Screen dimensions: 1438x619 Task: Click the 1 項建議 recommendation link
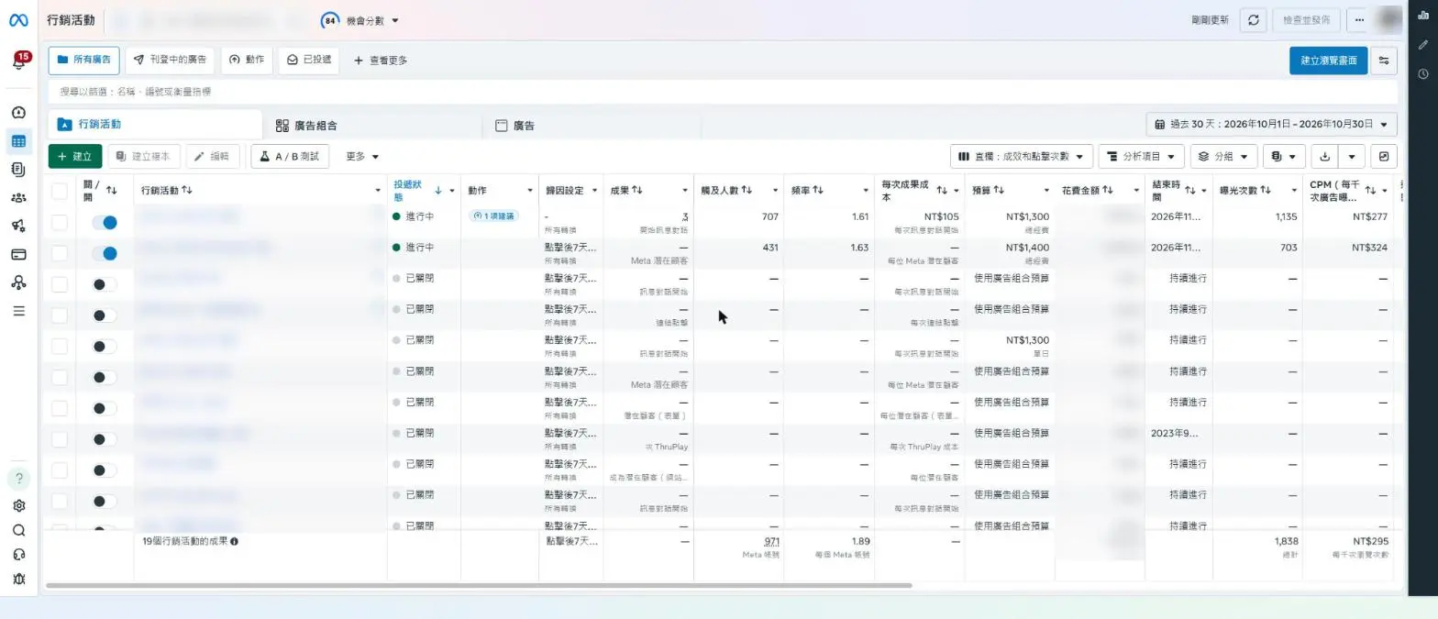(493, 216)
